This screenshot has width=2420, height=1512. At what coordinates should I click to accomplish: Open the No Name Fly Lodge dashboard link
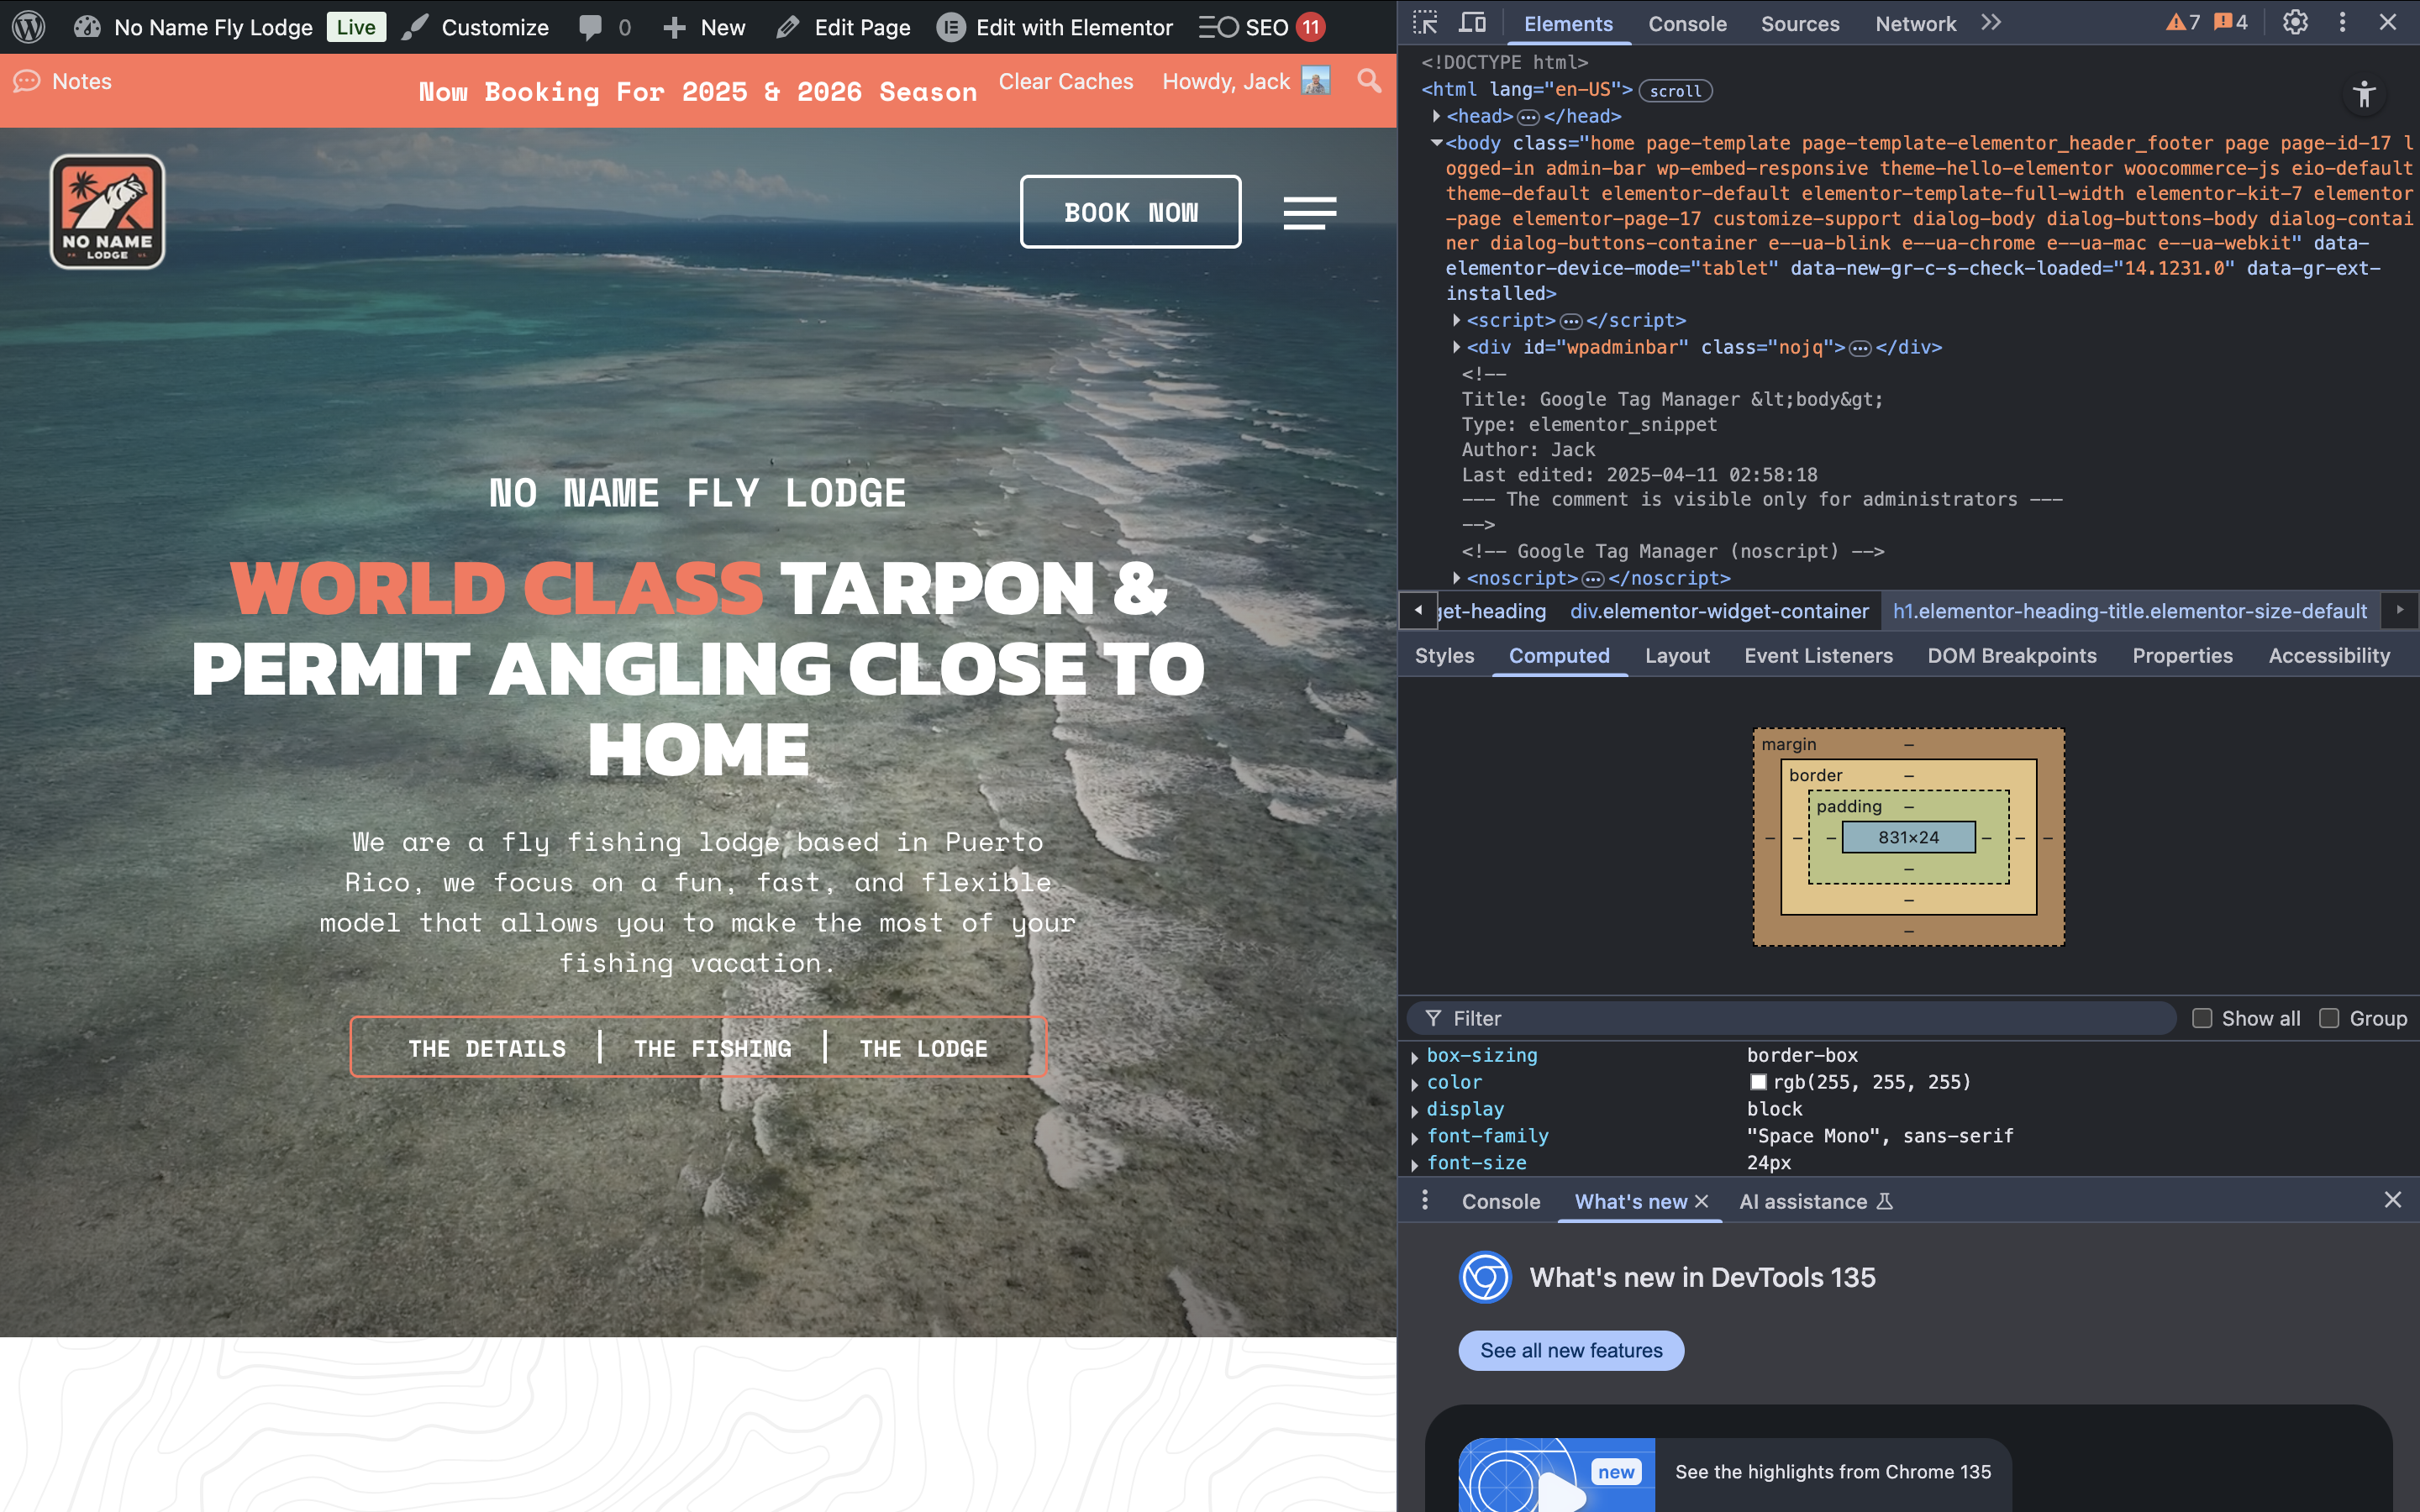coord(193,27)
